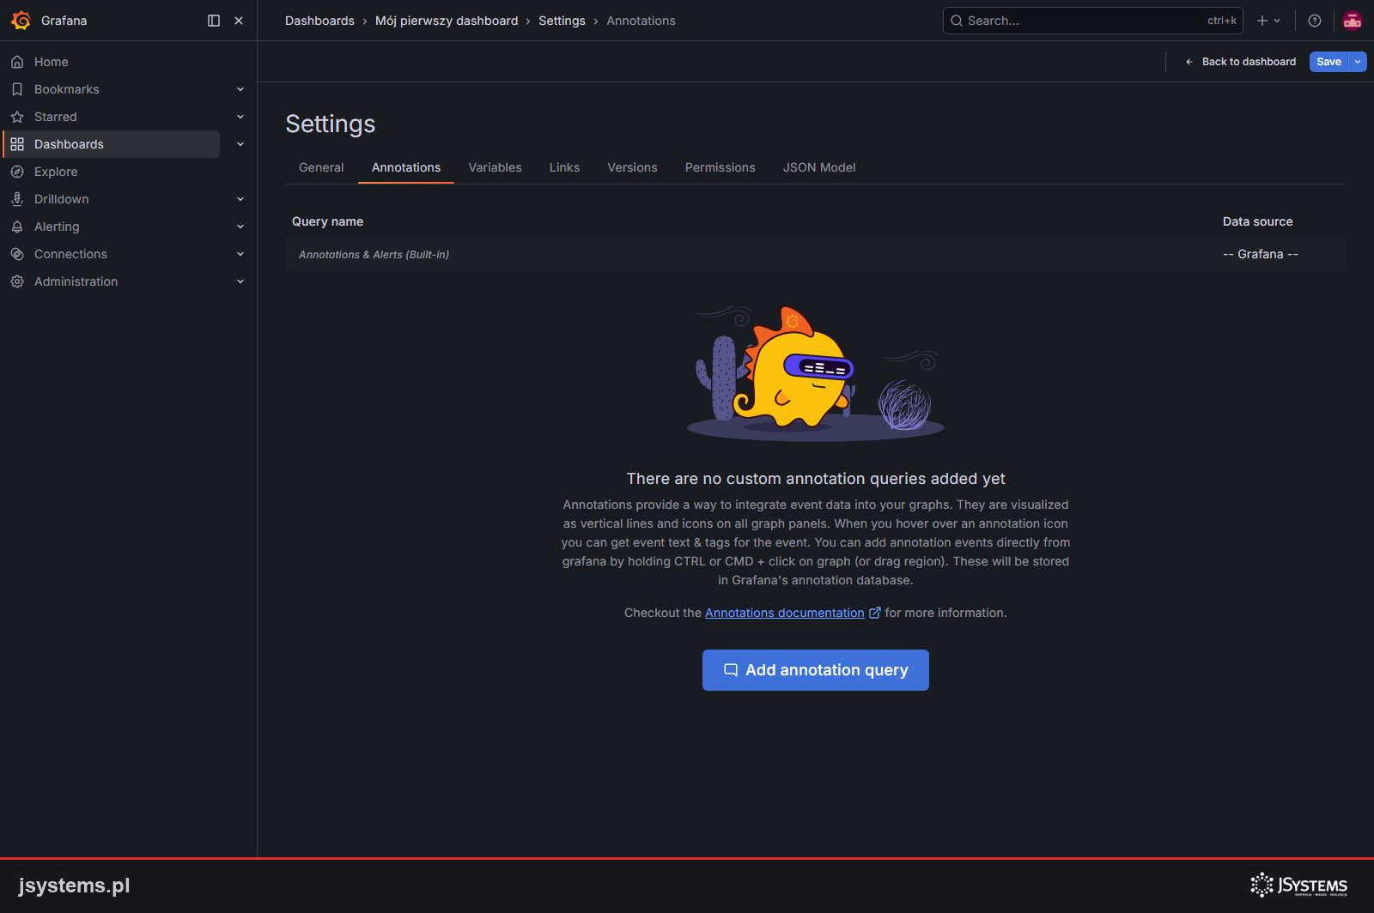Click the Add annotation query button
This screenshot has height=913, width=1374.
pos(816,670)
